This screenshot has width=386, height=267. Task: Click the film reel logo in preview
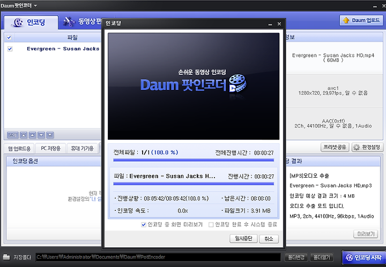click(x=237, y=83)
